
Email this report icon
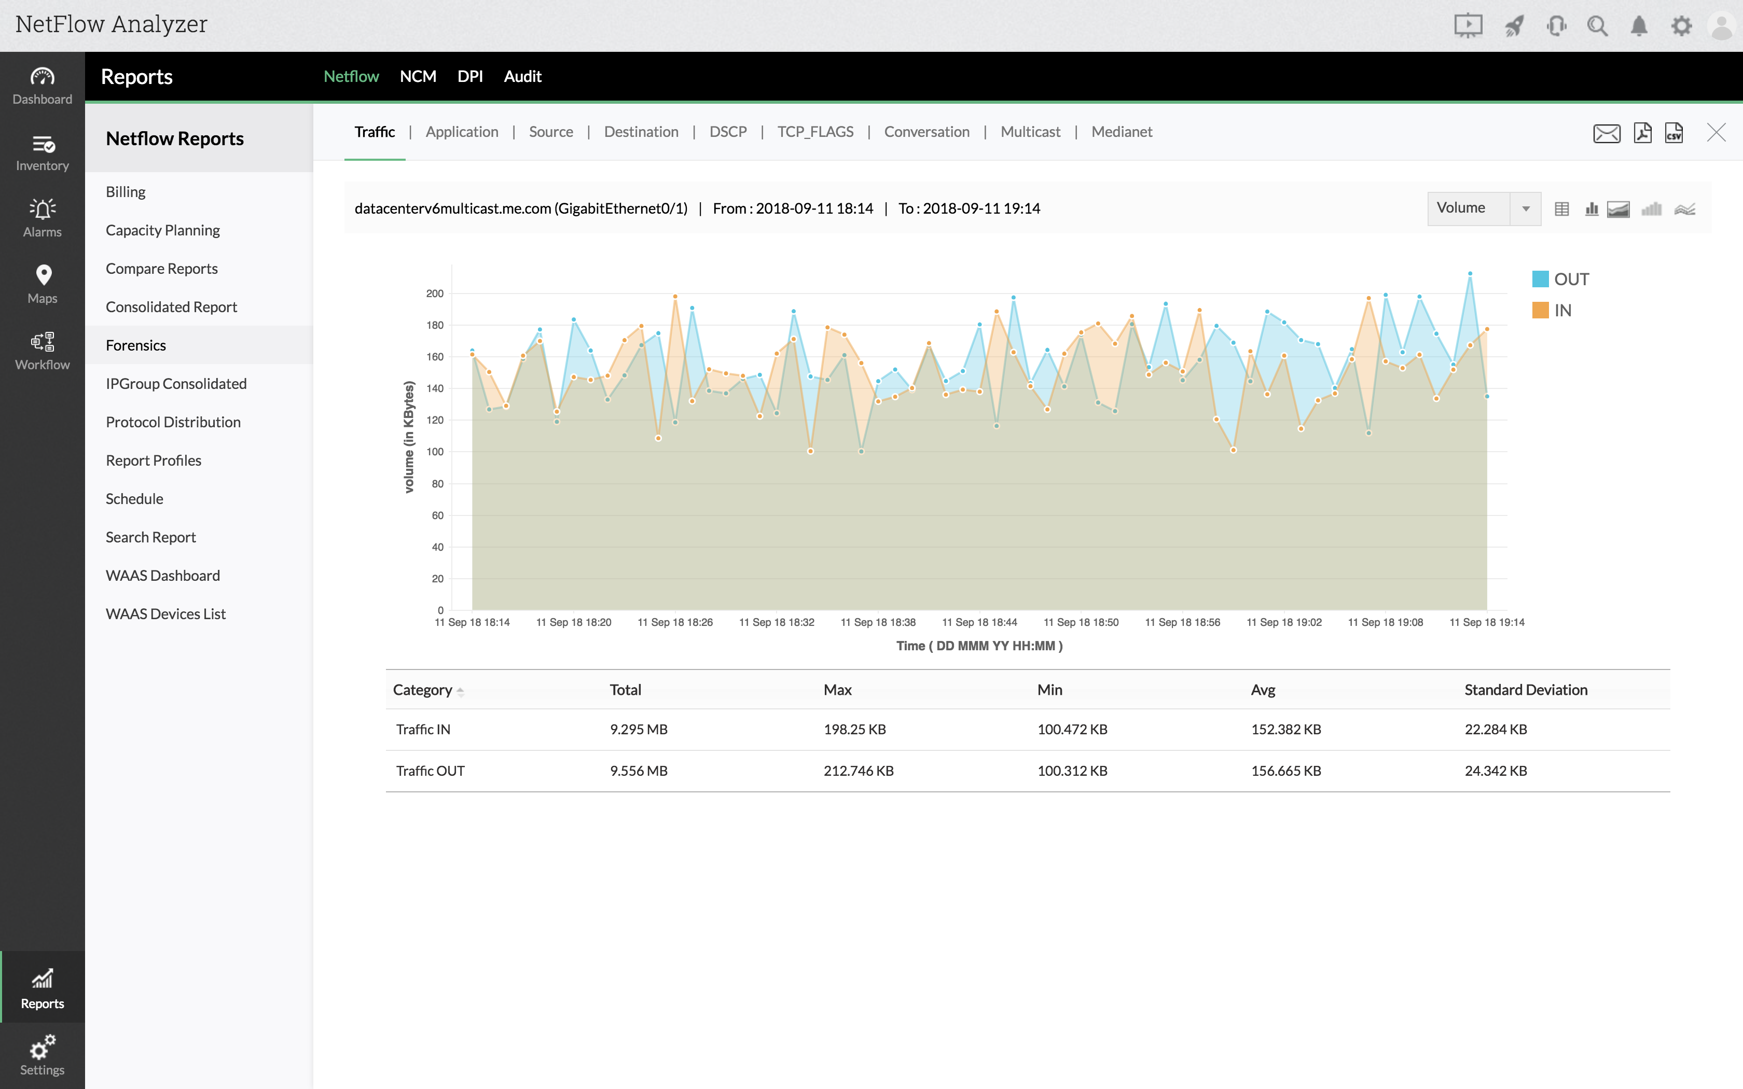coord(1606,133)
